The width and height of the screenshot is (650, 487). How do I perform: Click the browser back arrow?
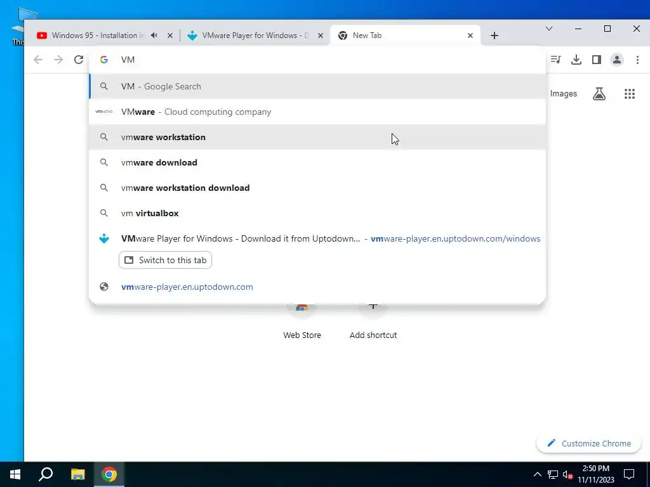point(38,60)
